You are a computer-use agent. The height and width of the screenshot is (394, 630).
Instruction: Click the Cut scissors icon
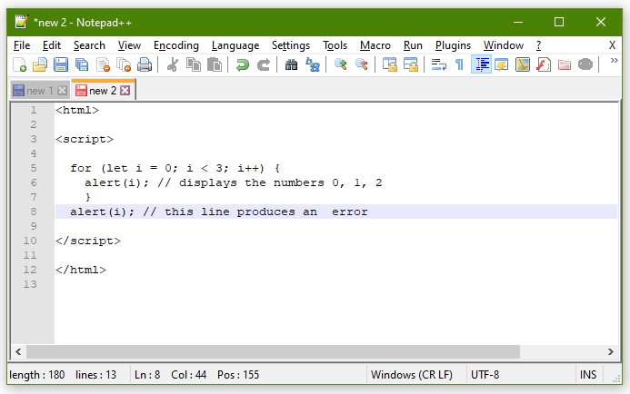tap(173, 65)
